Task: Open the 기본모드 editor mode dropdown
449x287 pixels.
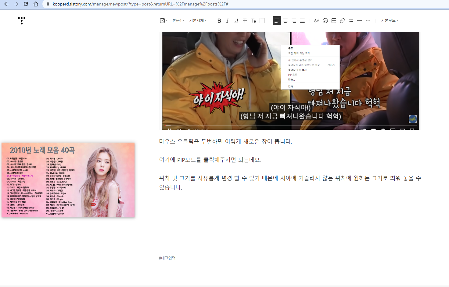Action: point(390,20)
